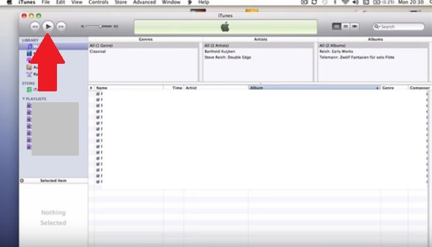Open the Window menu
432x247 pixels.
point(171,2)
